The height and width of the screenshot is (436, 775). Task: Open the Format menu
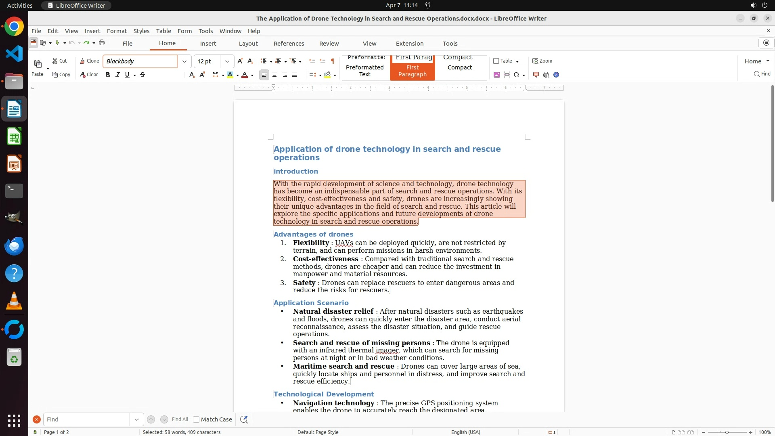coord(117,31)
